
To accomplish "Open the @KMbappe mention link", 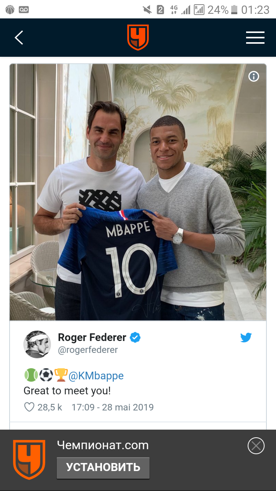I will tap(96, 376).
